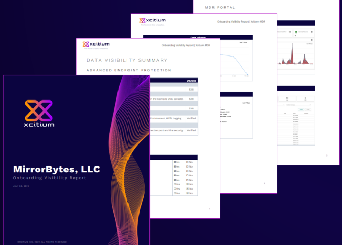Check the last No checkbox in the table
The width and height of the screenshot is (342, 245).
click(x=188, y=193)
